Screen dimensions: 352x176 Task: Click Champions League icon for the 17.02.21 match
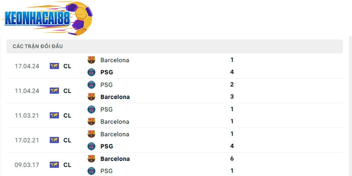(55, 140)
